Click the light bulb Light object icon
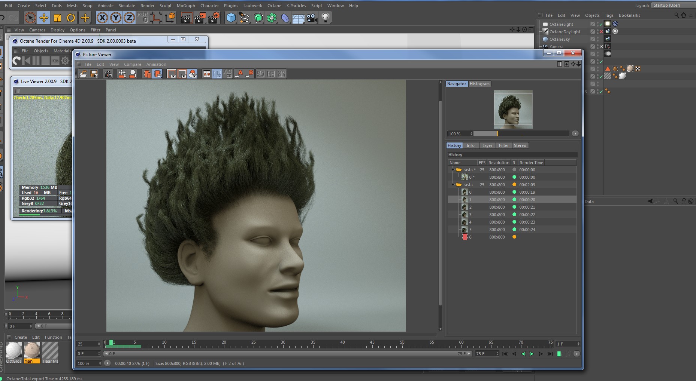The width and height of the screenshot is (696, 381). (x=325, y=18)
